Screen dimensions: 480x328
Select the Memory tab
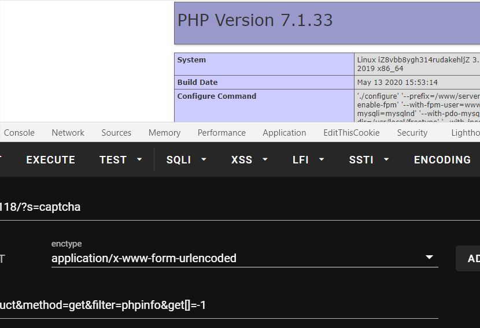click(x=164, y=133)
